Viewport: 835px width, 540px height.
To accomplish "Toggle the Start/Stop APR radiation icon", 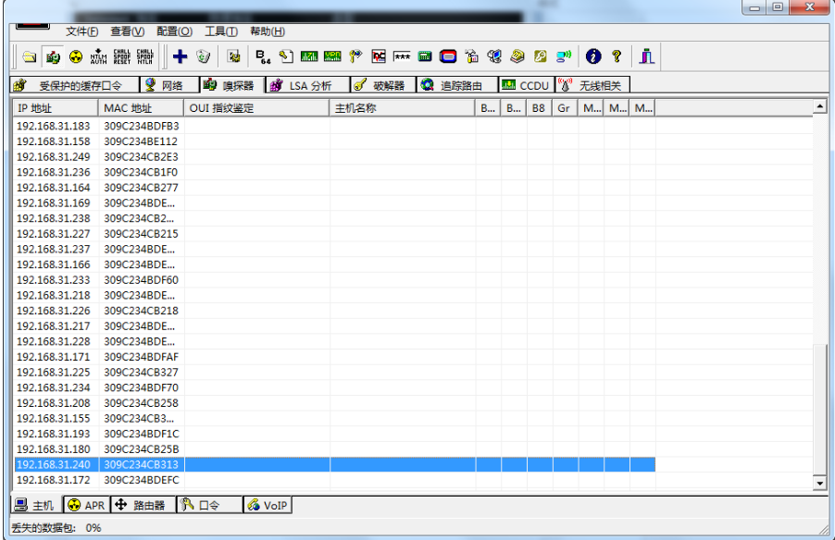I will [76, 56].
